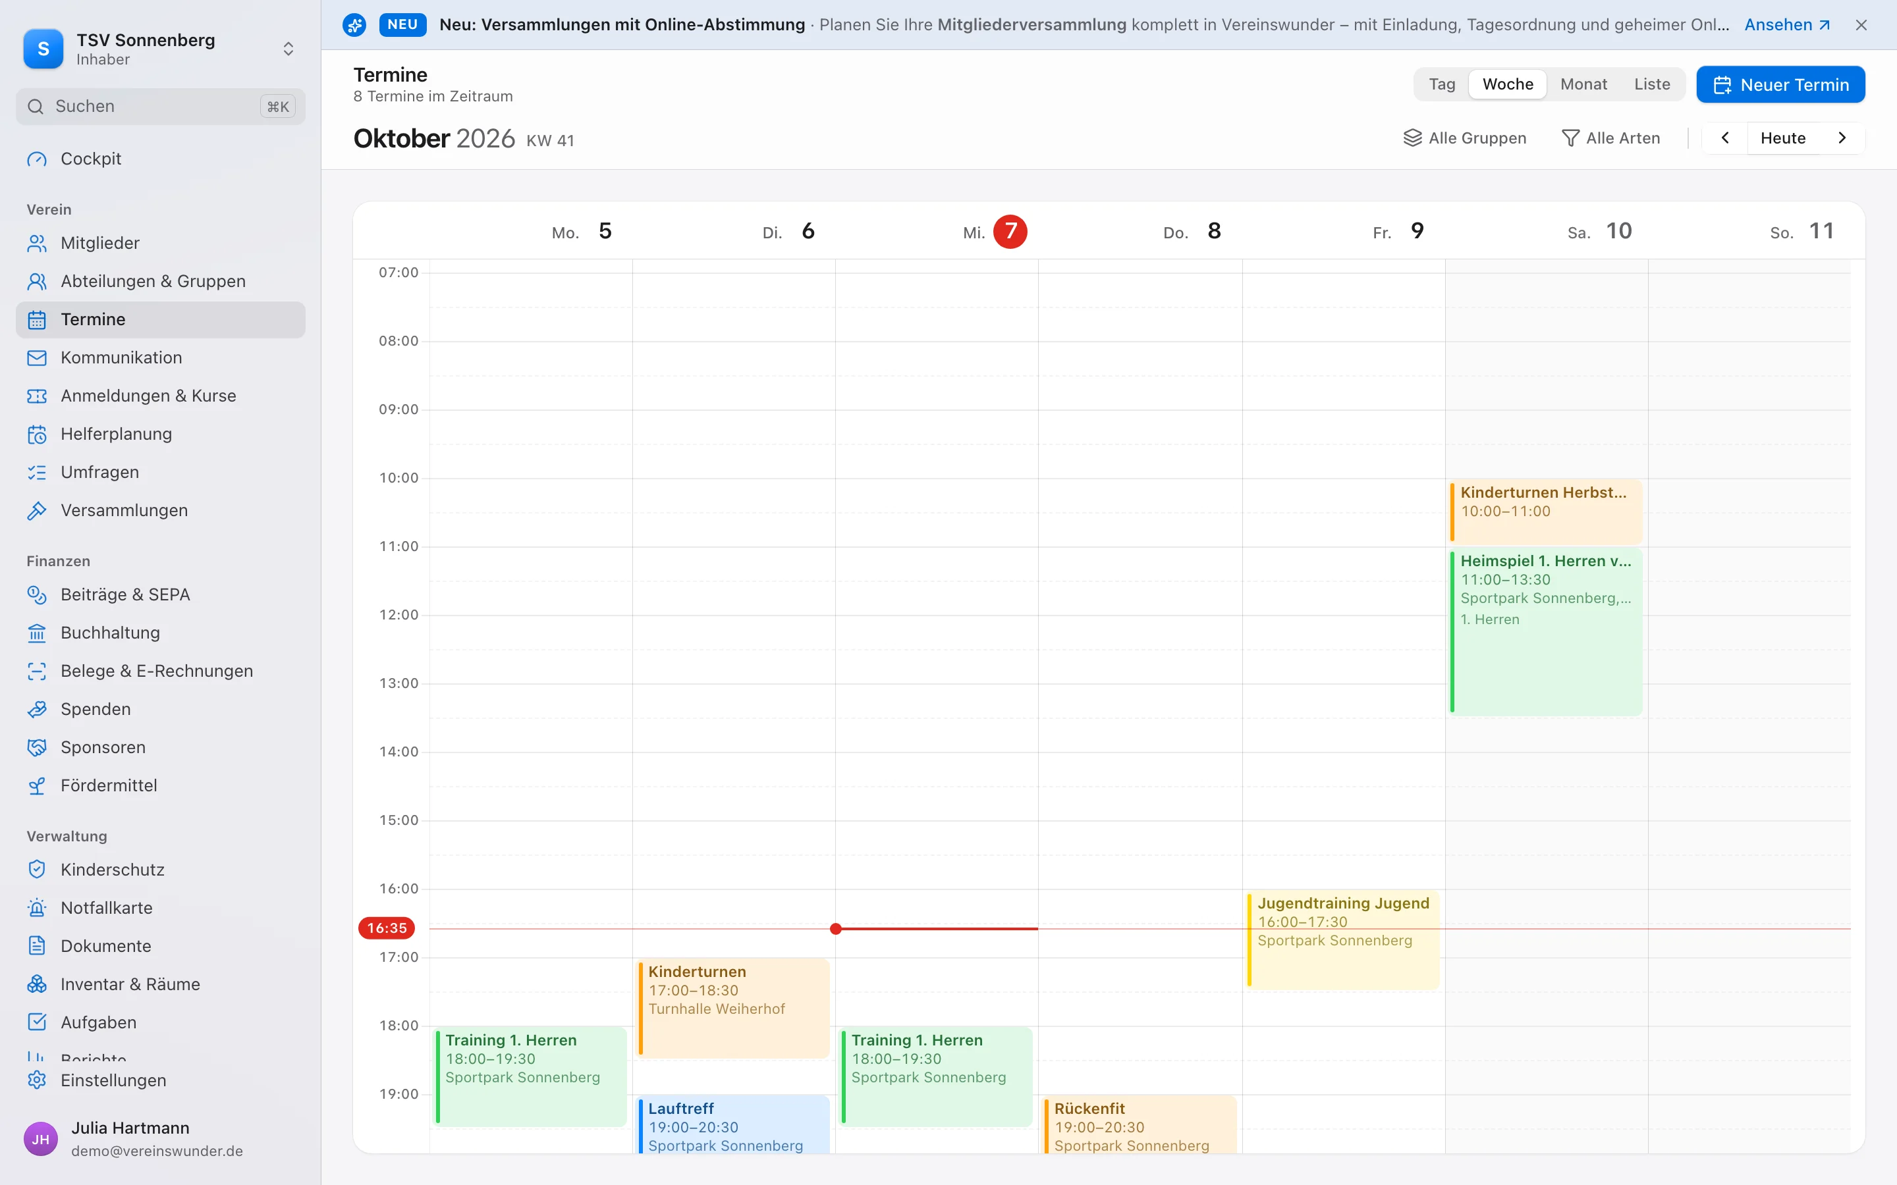Create a Neuer Termin

click(1780, 85)
